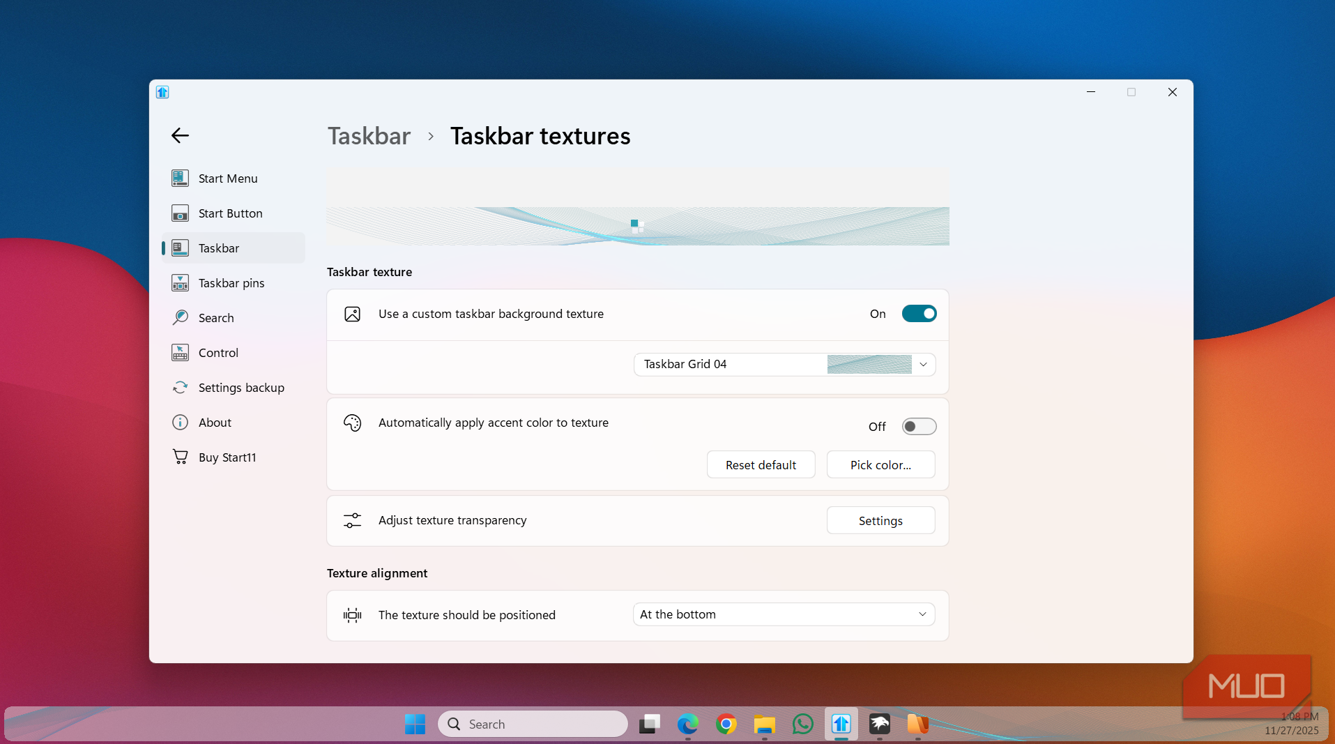This screenshot has width=1335, height=744.
Task: Click the taskbar texture preview banner
Action: (x=638, y=226)
